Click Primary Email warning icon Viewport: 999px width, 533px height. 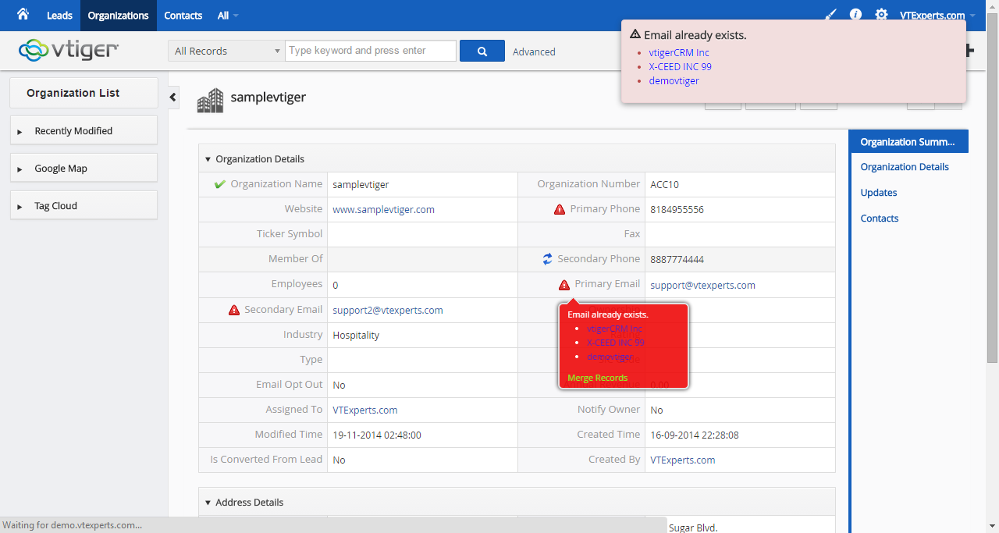[564, 285]
